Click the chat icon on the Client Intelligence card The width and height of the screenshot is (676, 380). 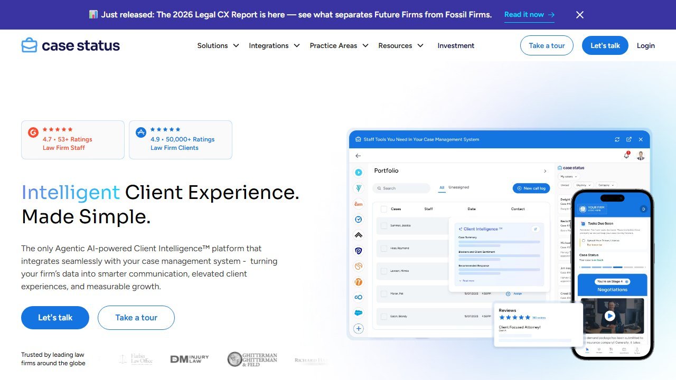click(535, 229)
